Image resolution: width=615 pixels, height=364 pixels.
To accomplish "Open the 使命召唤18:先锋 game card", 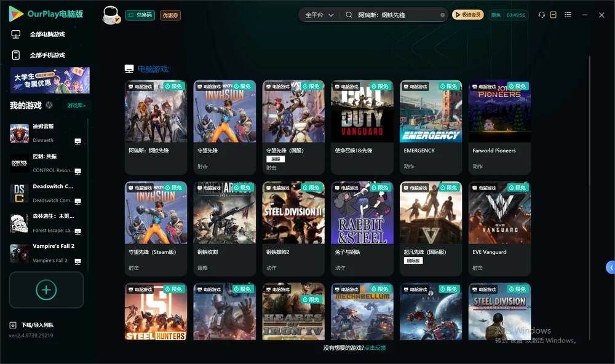I will (x=362, y=127).
